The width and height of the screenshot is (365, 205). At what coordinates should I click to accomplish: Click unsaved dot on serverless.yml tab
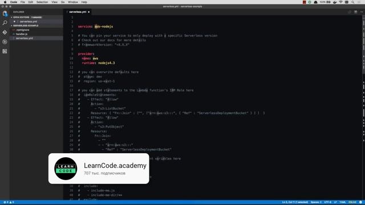click(89, 12)
